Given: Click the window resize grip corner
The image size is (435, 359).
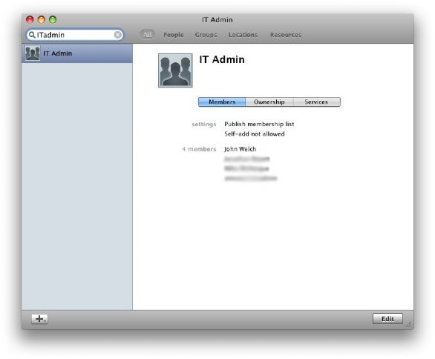Looking at the screenshot, I should coord(409,325).
